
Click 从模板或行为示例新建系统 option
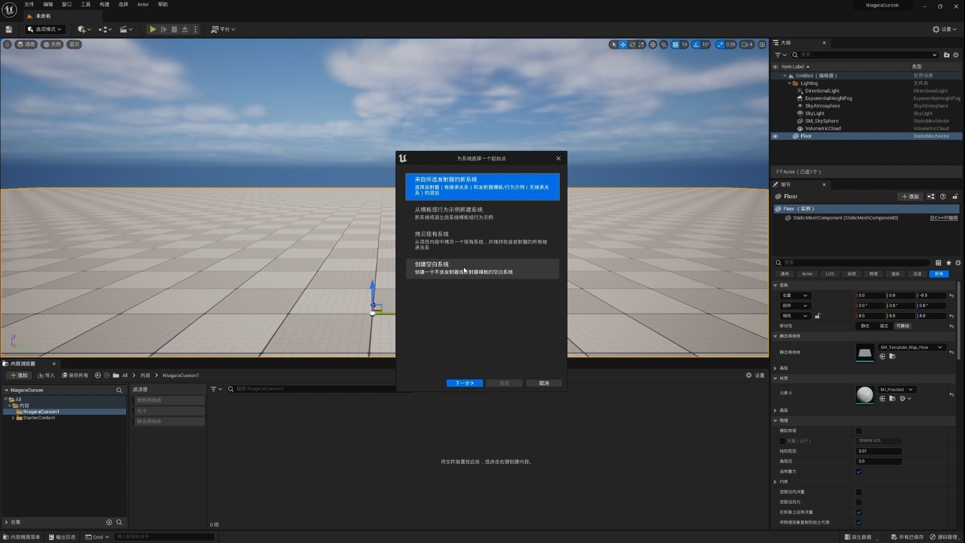[482, 213]
